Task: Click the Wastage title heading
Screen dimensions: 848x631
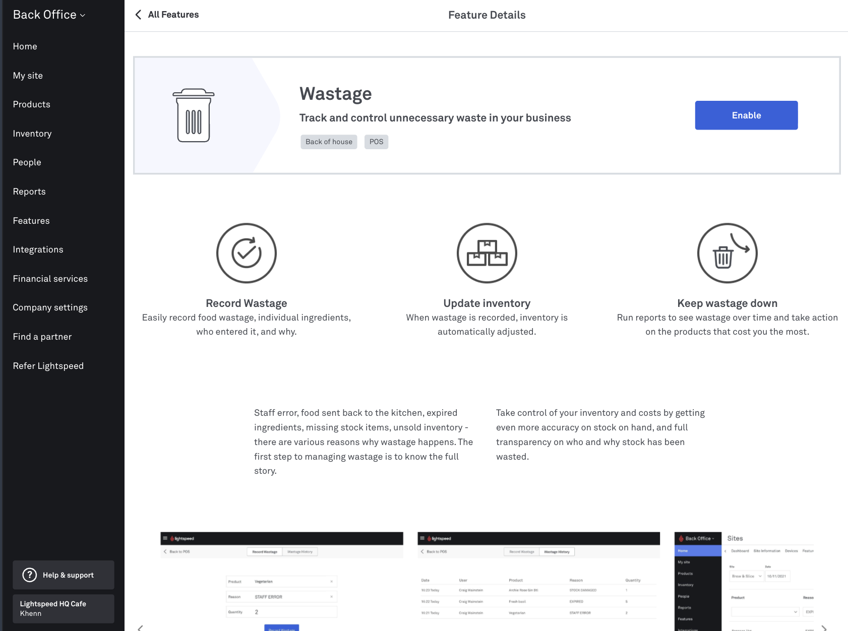Action: pos(336,94)
